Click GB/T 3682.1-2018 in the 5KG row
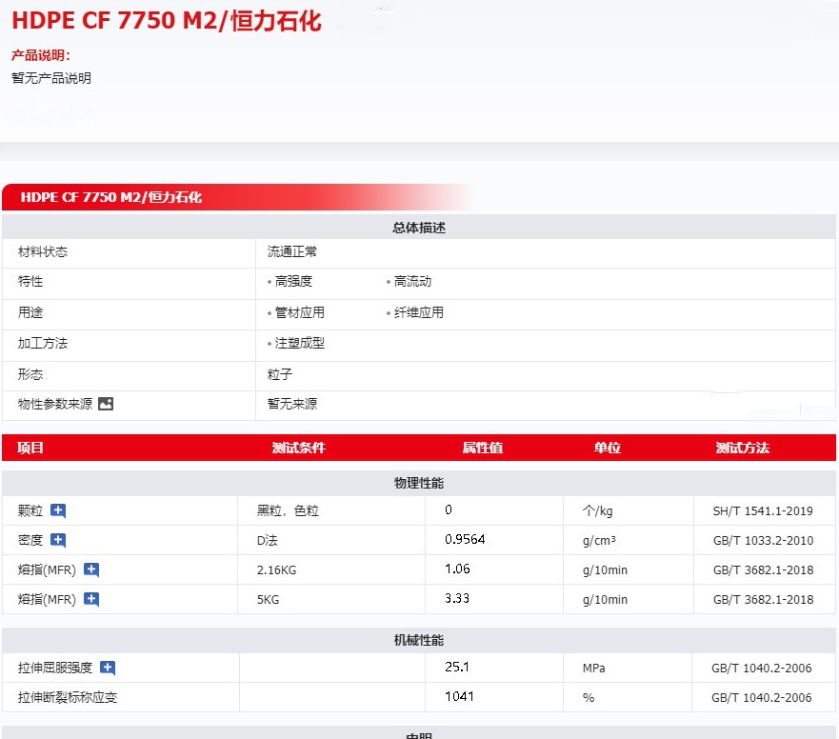839x739 pixels. (x=764, y=599)
